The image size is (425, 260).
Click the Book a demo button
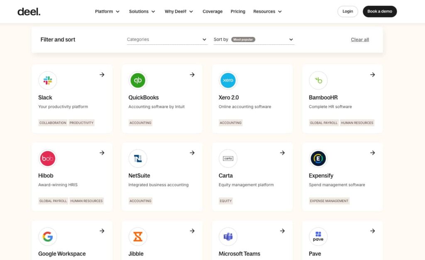click(379, 12)
